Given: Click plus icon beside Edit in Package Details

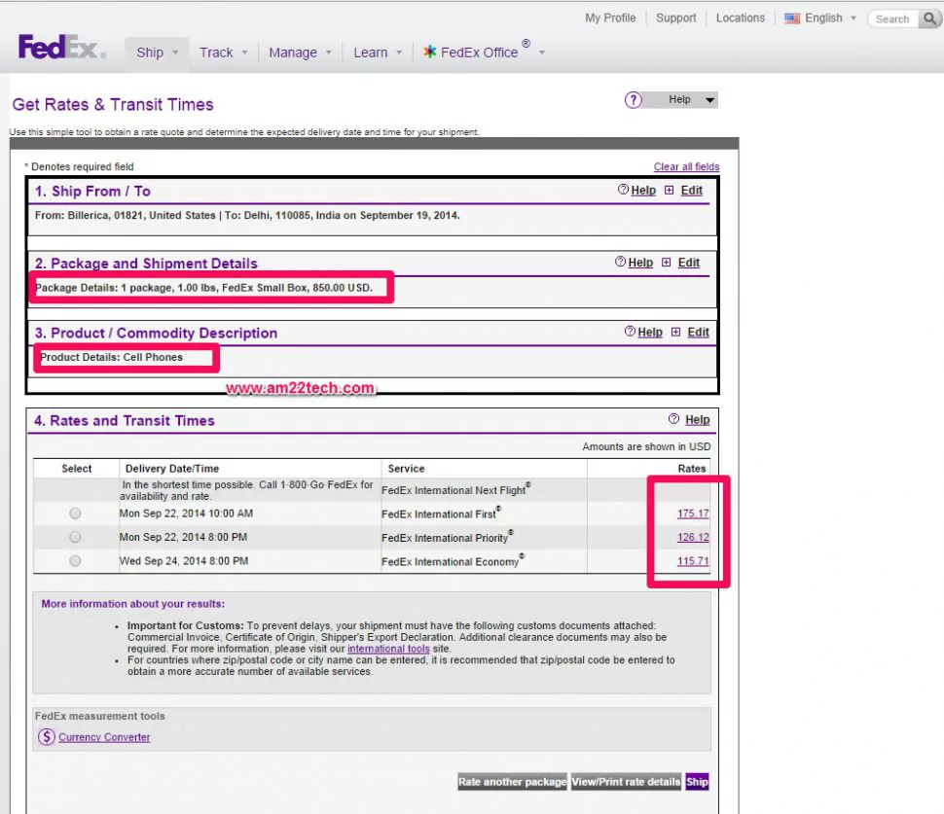Looking at the screenshot, I should click(666, 263).
